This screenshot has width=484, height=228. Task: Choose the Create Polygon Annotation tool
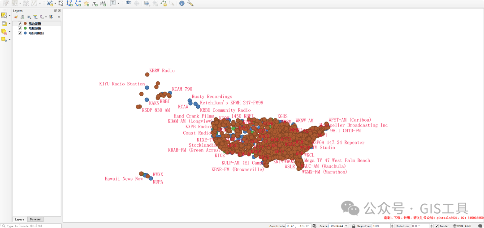[x=69, y=4]
